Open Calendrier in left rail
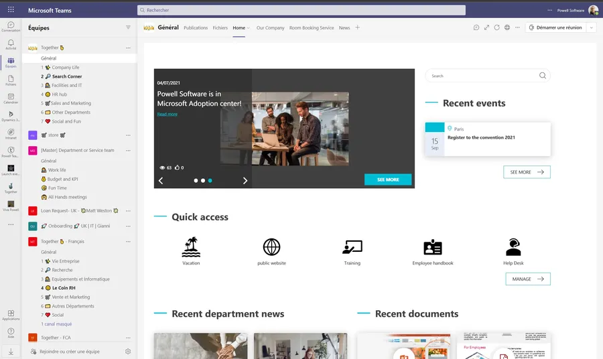Viewport: 603px width, 359px height. (11, 98)
